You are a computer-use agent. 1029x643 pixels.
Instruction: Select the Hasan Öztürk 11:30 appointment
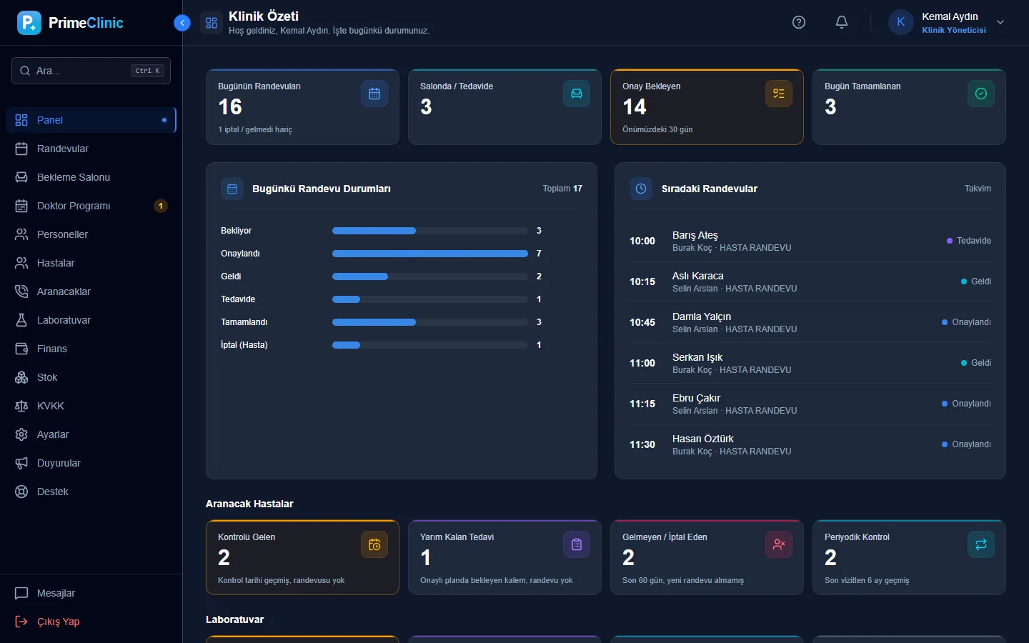click(810, 444)
